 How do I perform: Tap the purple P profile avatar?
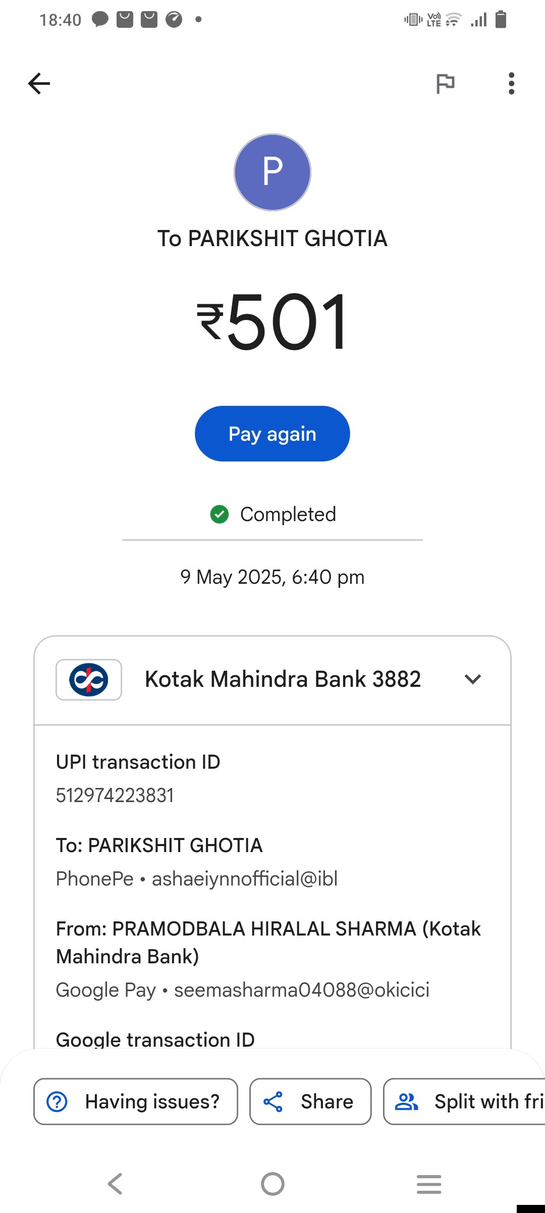(272, 172)
